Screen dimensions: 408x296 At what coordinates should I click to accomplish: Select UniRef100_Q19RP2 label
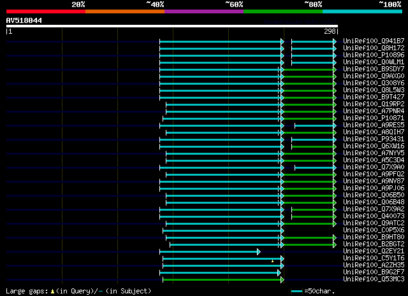[x=374, y=104]
